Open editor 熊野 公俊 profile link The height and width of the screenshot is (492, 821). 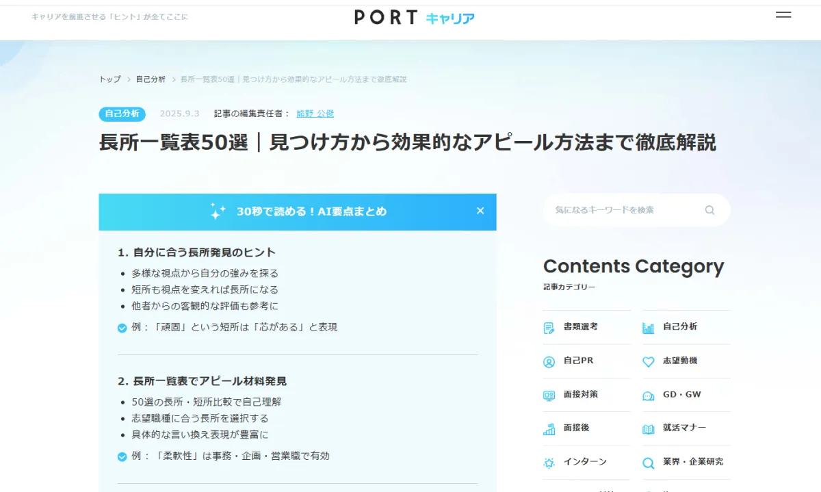pyautogui.click(x=315, y=114)
